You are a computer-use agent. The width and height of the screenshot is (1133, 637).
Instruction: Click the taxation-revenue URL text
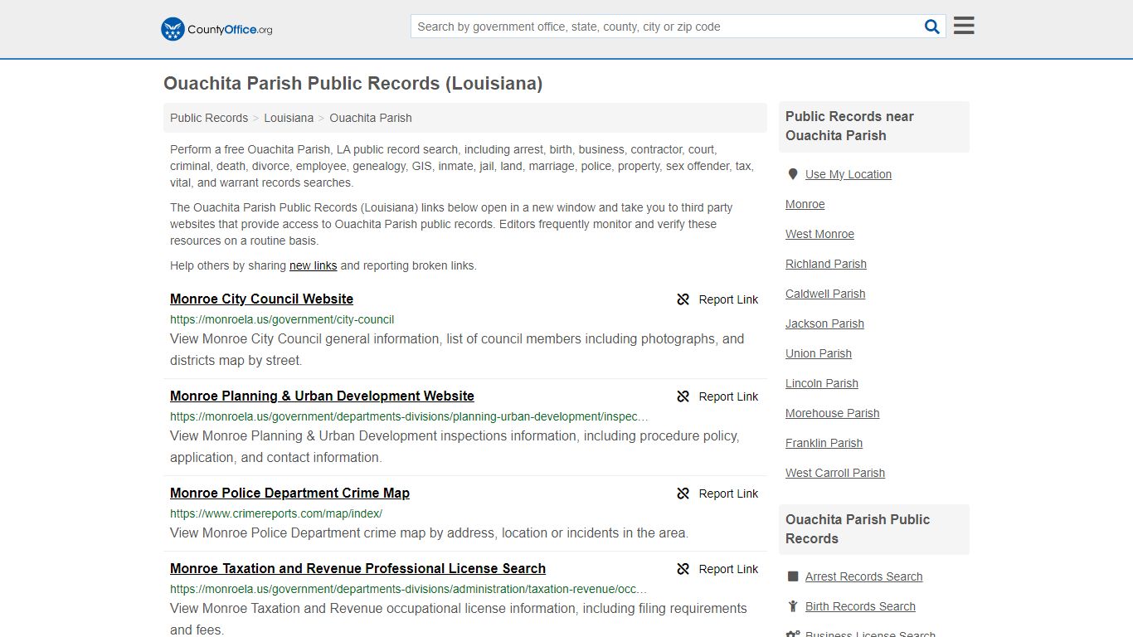tap(408, 589)
